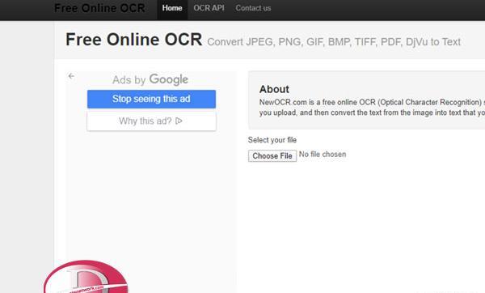This screenshot has height=293, width=485.
Task: Click the Google logo in Ads by Google
Action: [x=169, y=79]
